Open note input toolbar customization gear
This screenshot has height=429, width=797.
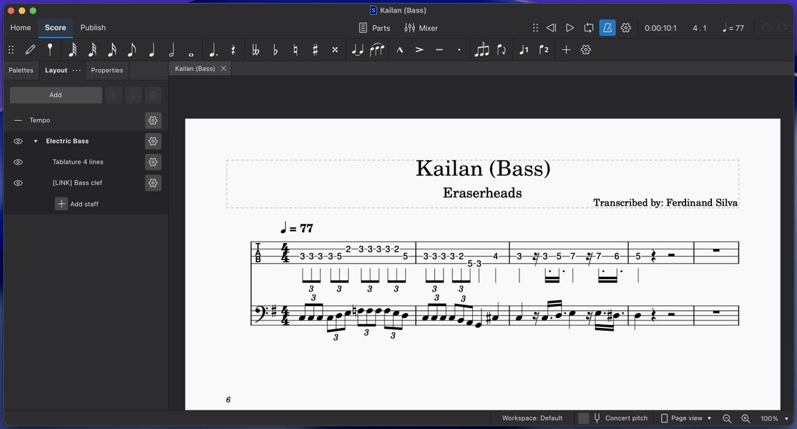pyautogui.click(x=586, y=49)
